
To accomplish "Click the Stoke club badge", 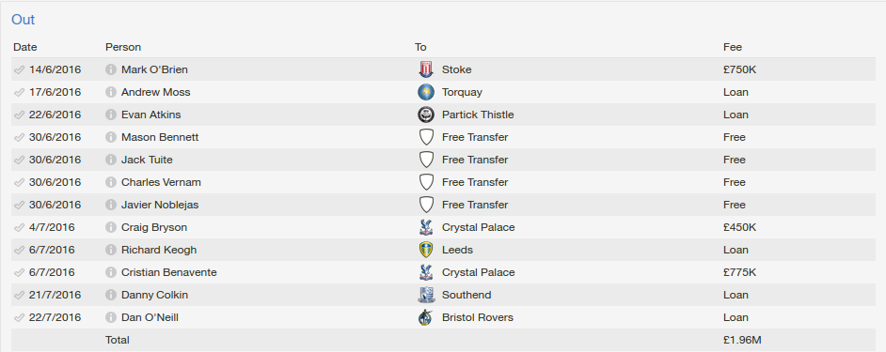I will [x=425, y=69].
